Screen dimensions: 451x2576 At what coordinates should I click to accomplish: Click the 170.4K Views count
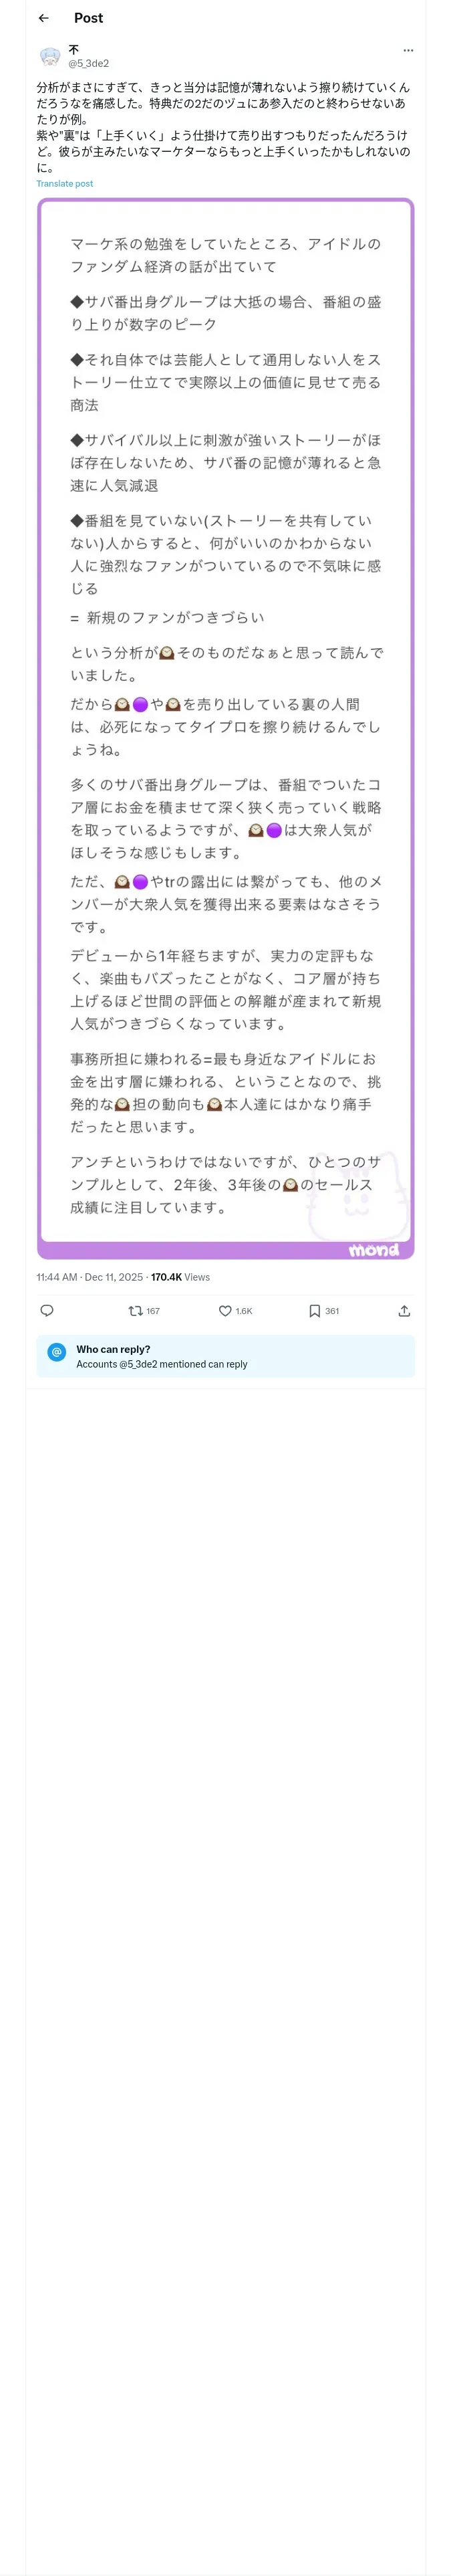[x=180, y=1277]
